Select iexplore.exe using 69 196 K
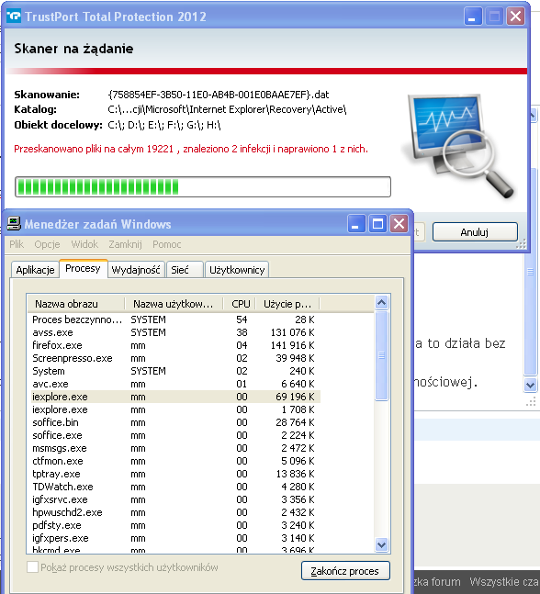The height and width of the screenshot is (594, 540). (x=174, y=397)
